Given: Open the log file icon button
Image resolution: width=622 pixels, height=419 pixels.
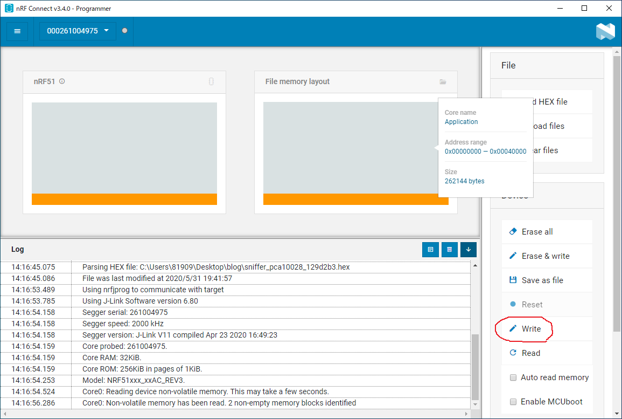Looking at the screenshot, I should click(x=430, y=250).
